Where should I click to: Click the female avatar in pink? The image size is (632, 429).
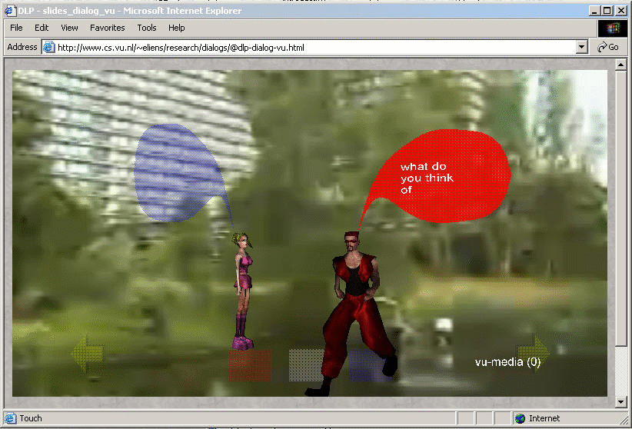tap(243, 291)
